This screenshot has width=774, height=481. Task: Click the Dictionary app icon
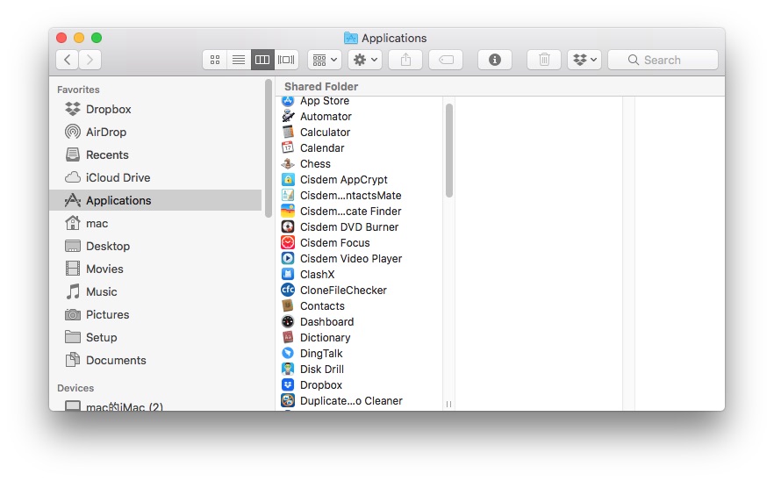pos(288,337)
